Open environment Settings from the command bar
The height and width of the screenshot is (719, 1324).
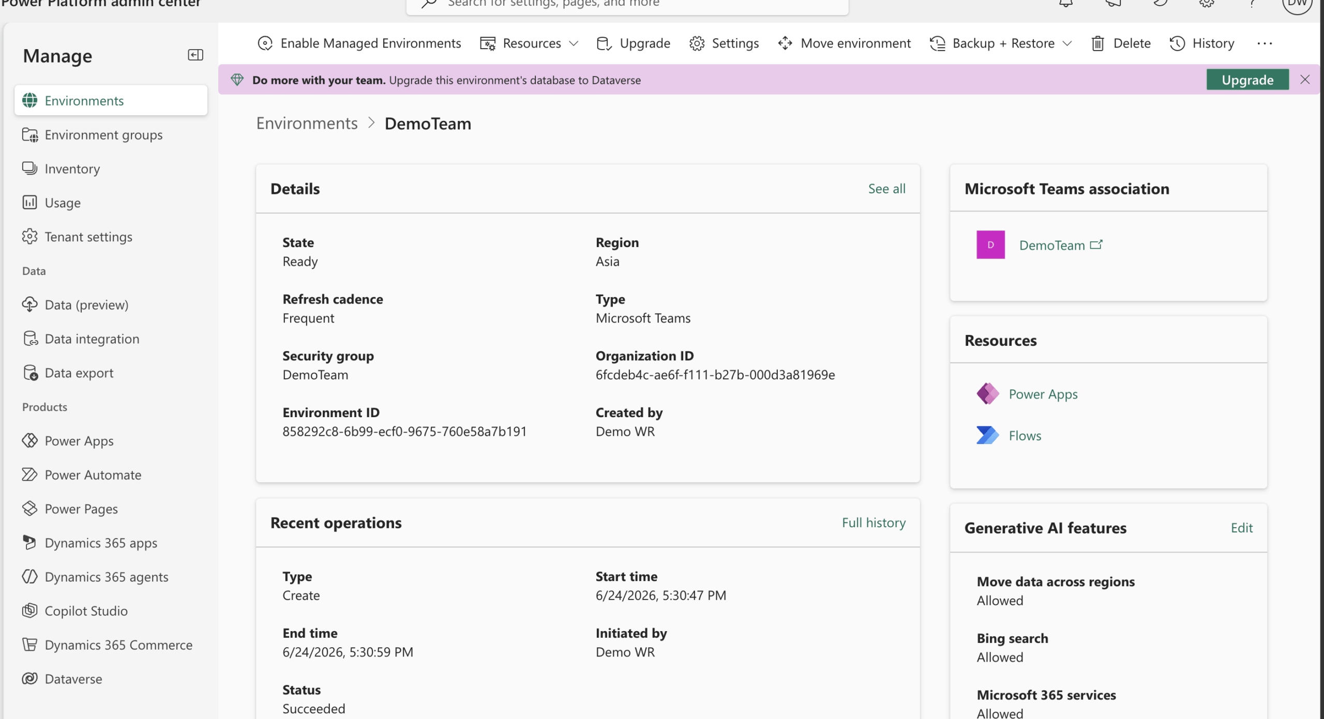coord(724,43)
